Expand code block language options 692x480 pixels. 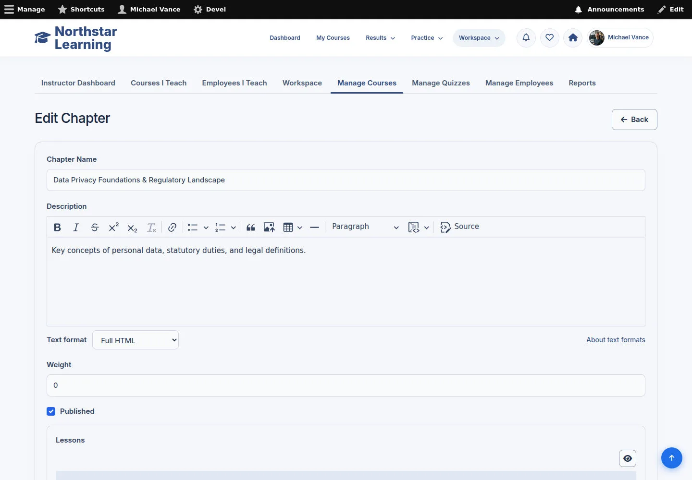point(426,228)
